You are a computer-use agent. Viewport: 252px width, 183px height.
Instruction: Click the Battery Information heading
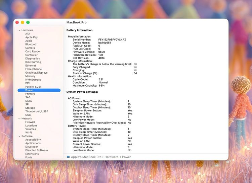pos(80,30)
